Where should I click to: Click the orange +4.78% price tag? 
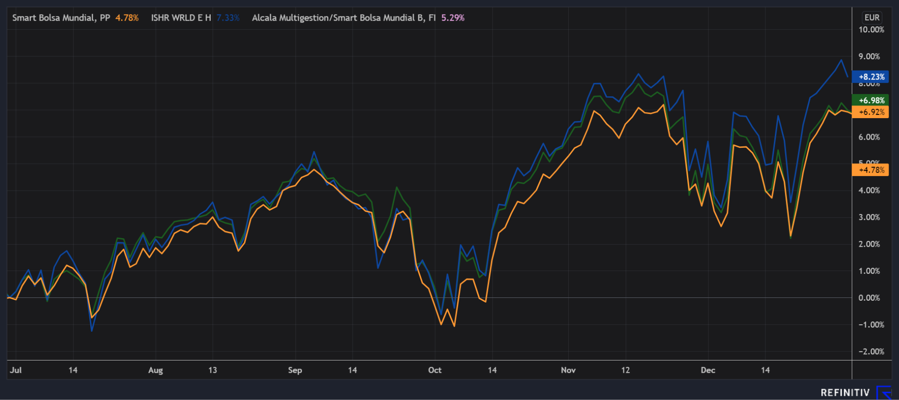click(x=870, y=170)
